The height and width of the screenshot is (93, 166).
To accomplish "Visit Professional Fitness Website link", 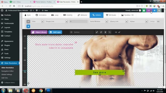I will click(x=17, y=10).
